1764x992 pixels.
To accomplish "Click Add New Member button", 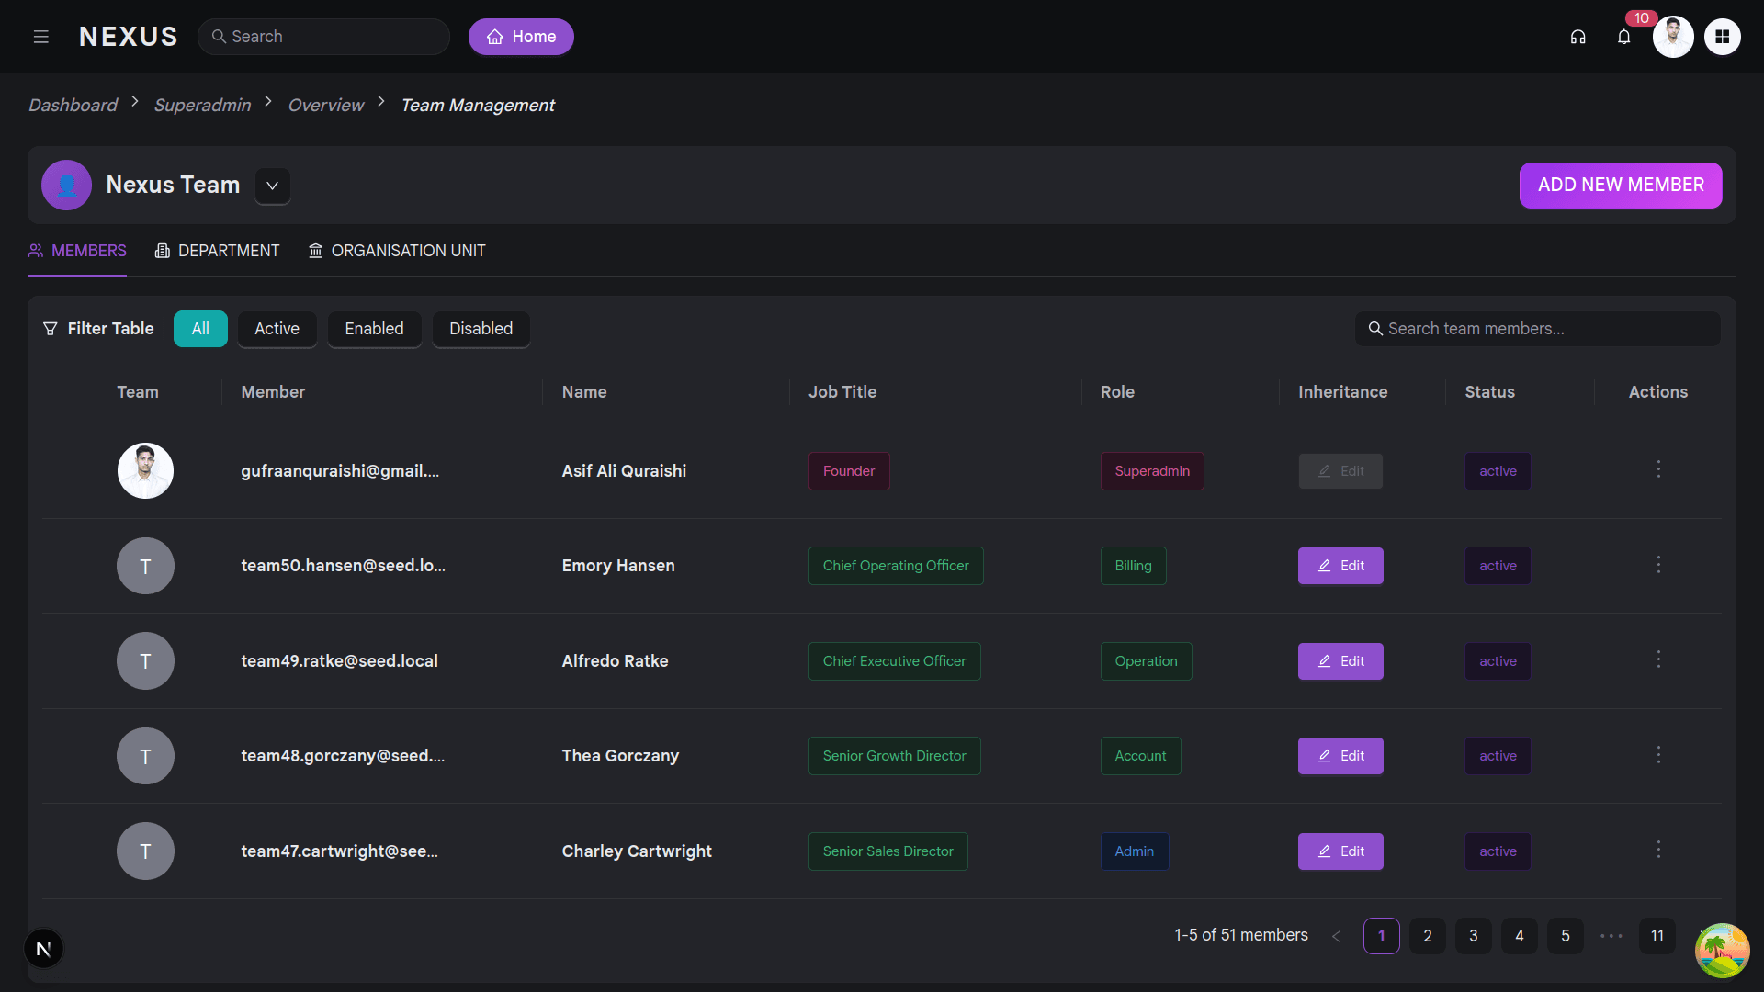I will coord(1621,185).
